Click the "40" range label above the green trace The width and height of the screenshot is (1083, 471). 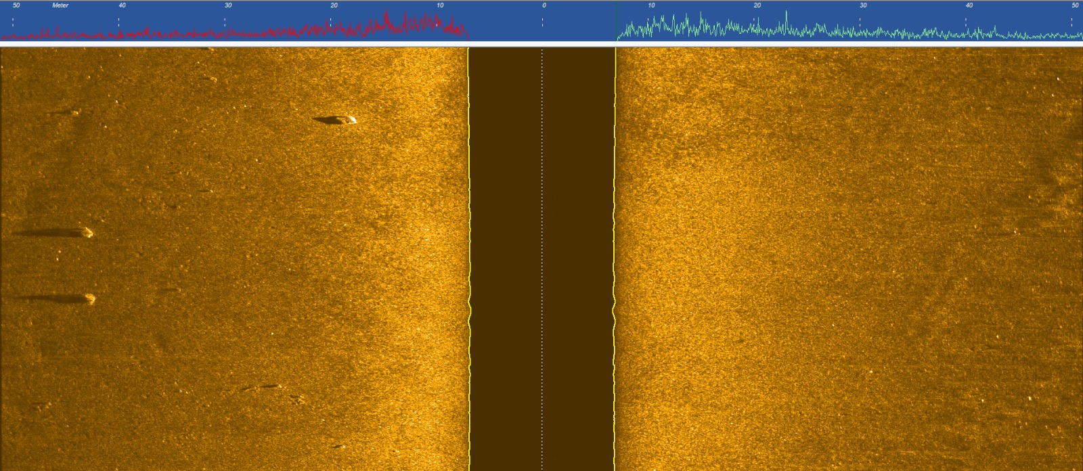coord(969,5)
